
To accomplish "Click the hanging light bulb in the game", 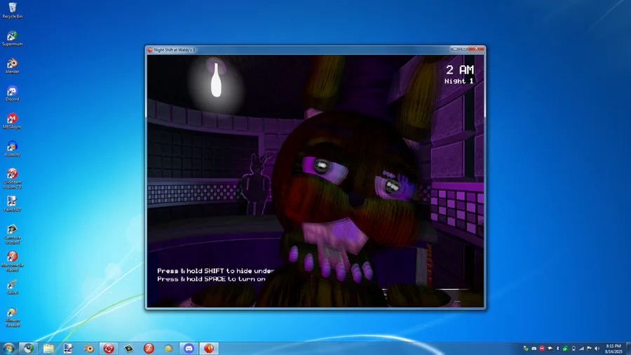I will pos(216,80).
